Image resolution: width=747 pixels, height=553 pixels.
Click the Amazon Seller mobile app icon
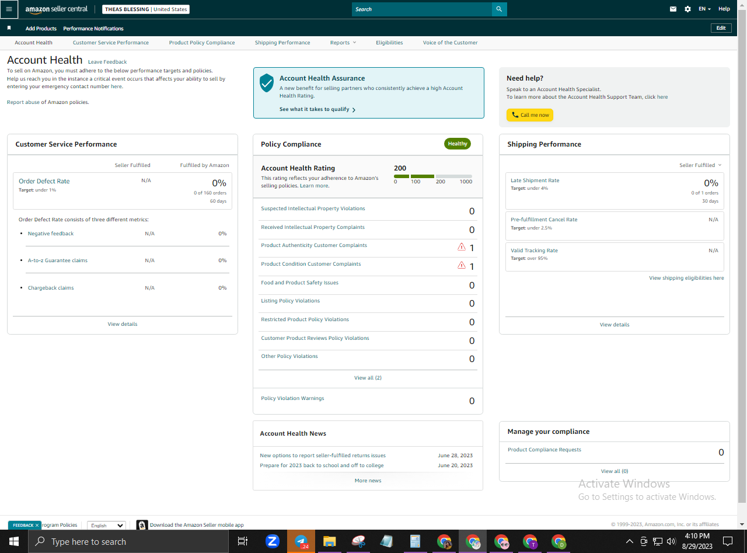click(142, 525)
